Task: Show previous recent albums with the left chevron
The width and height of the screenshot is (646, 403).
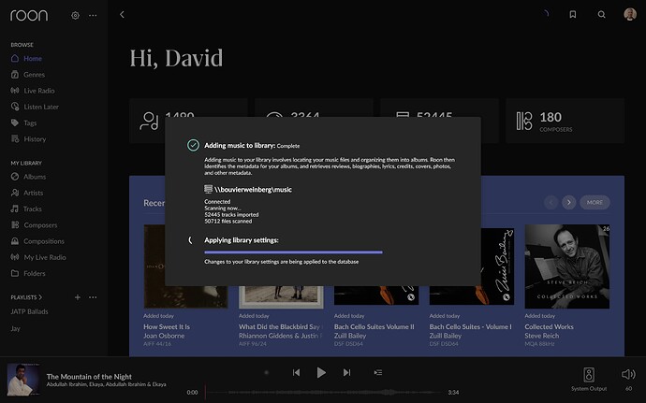Action: coord(551,202)
